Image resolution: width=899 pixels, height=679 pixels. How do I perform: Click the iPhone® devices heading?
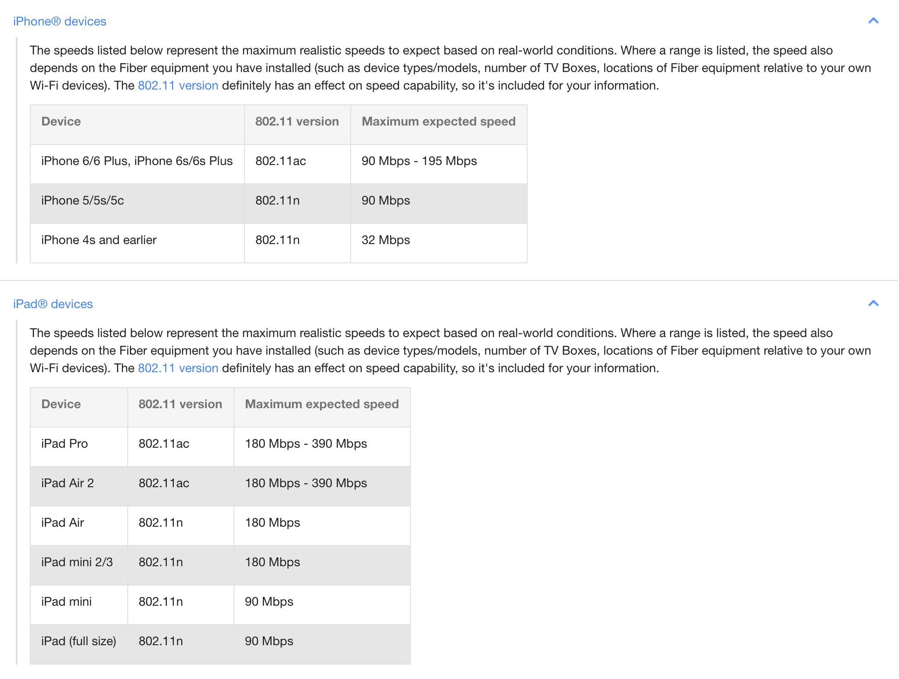[x=60, y=22]
